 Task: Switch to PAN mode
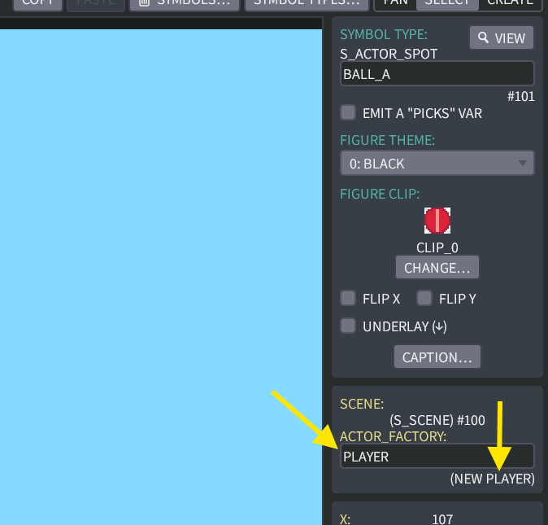(396, 3)
